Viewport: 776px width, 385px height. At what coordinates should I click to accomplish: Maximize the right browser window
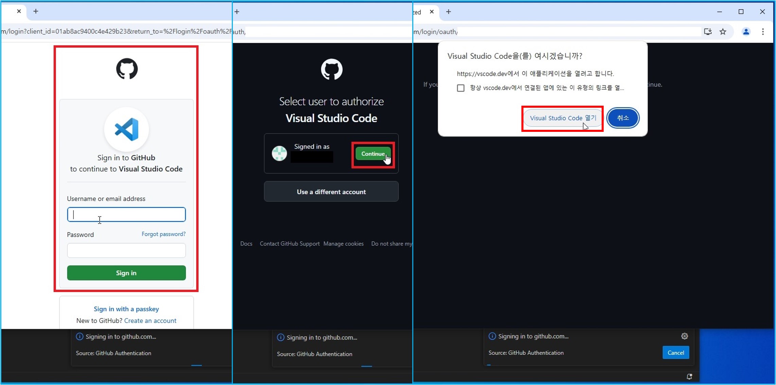[741, 12]
